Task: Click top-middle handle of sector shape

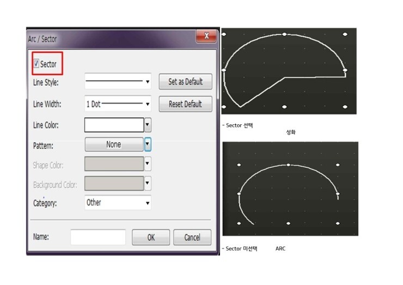Action: [284, 34]
